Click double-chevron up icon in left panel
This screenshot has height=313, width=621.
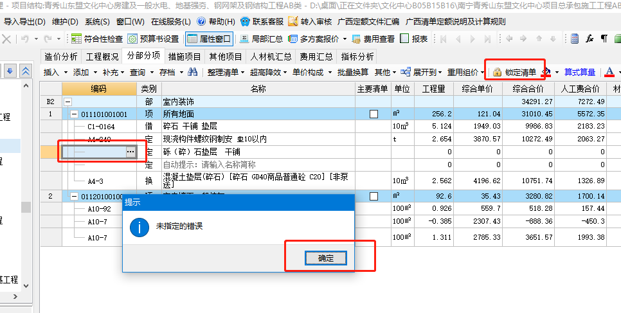point(26,71)
